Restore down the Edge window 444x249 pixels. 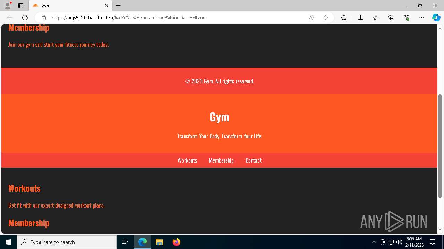pos(420,6)
